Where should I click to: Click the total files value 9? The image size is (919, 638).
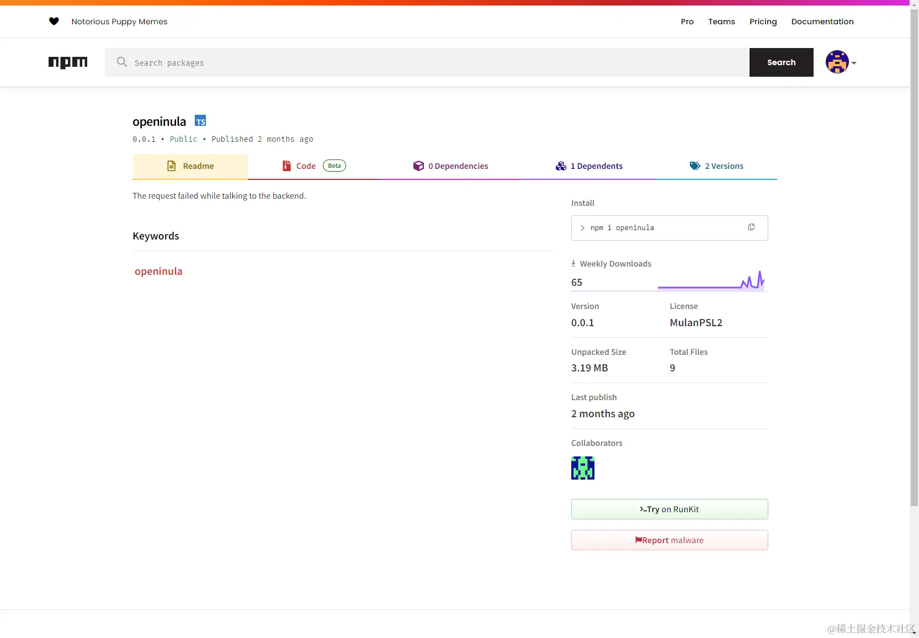click(x=672, y=368)
